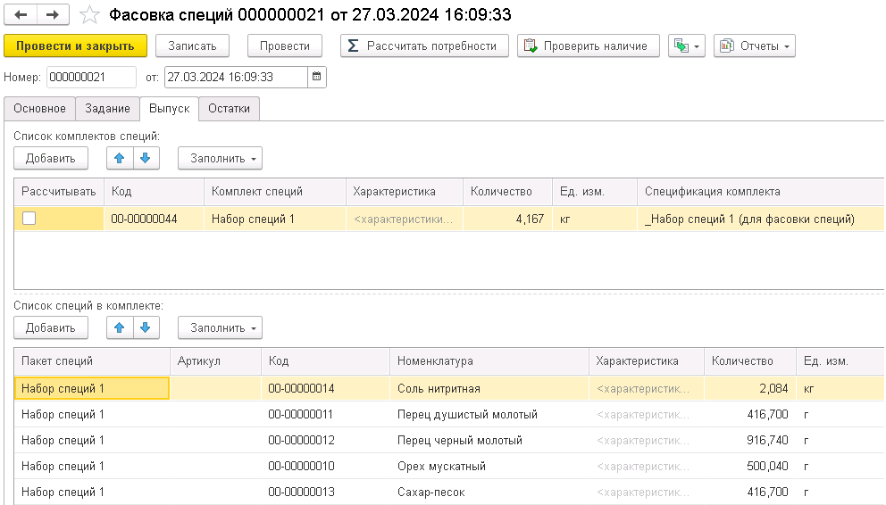The image size is (886, 505).
Task: Click Провести и закрыть button
Action: pyautogui.click(x=75, y=46)
